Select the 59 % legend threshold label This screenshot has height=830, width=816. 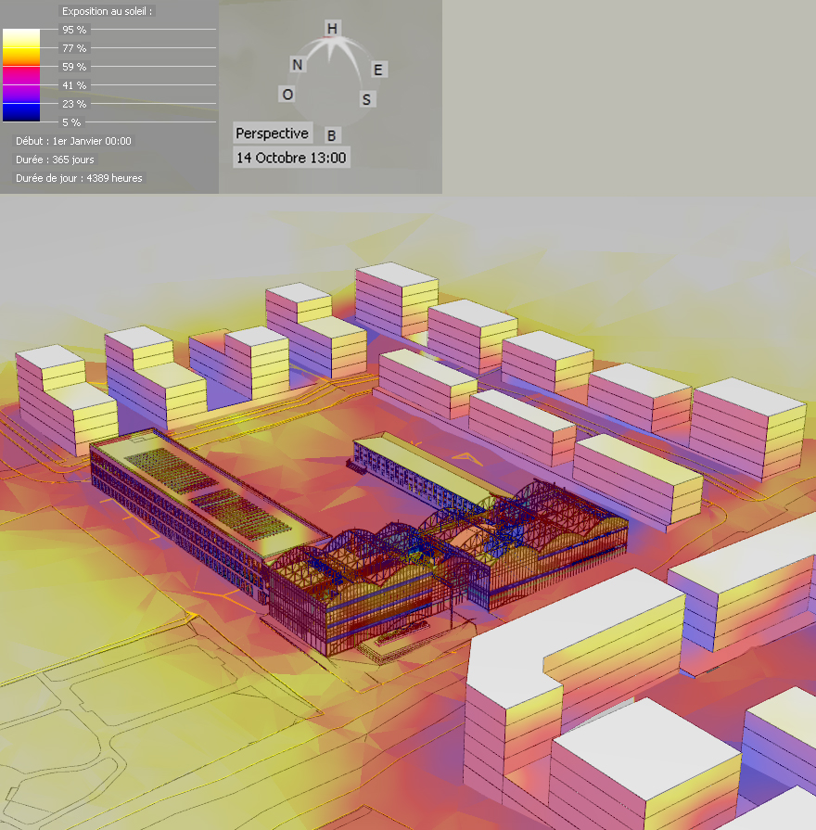point(74,67)
